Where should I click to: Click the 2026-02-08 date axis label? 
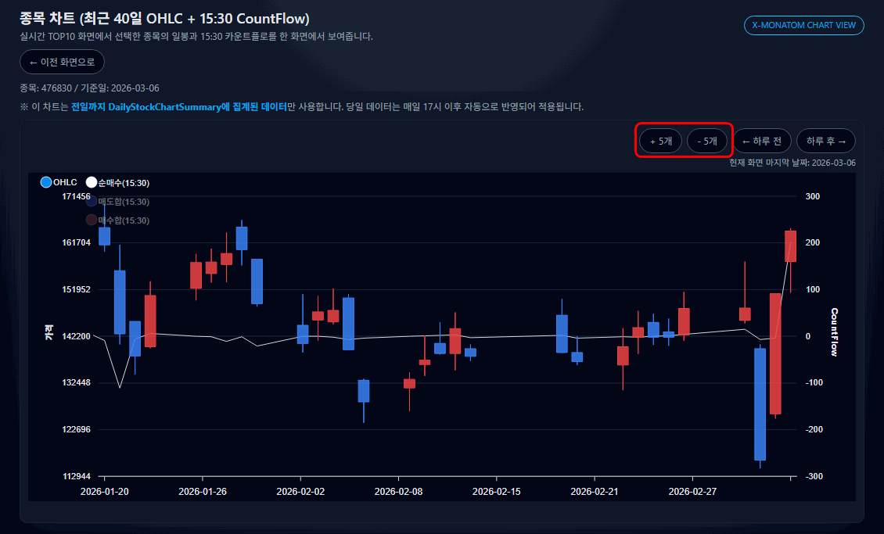(x=398, y=492)
